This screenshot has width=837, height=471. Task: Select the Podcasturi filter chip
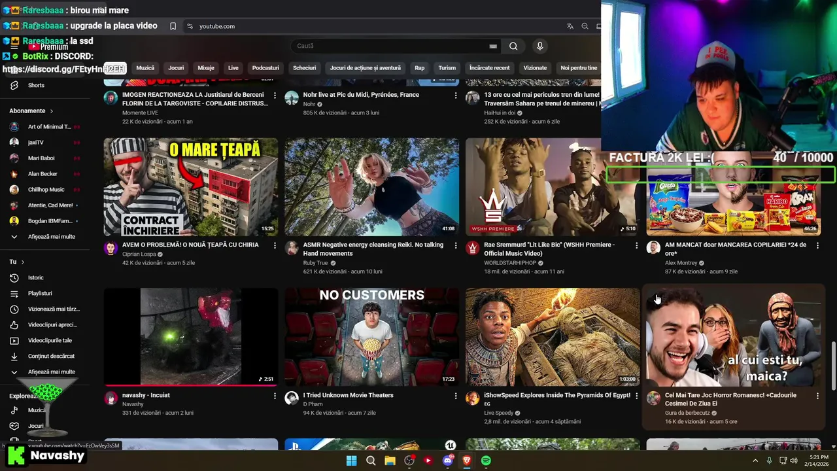coord(265,68)
